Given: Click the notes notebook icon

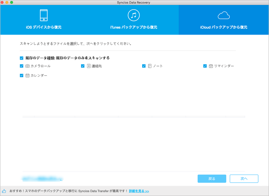Looking at the screenshot, I should coord(149,66).
